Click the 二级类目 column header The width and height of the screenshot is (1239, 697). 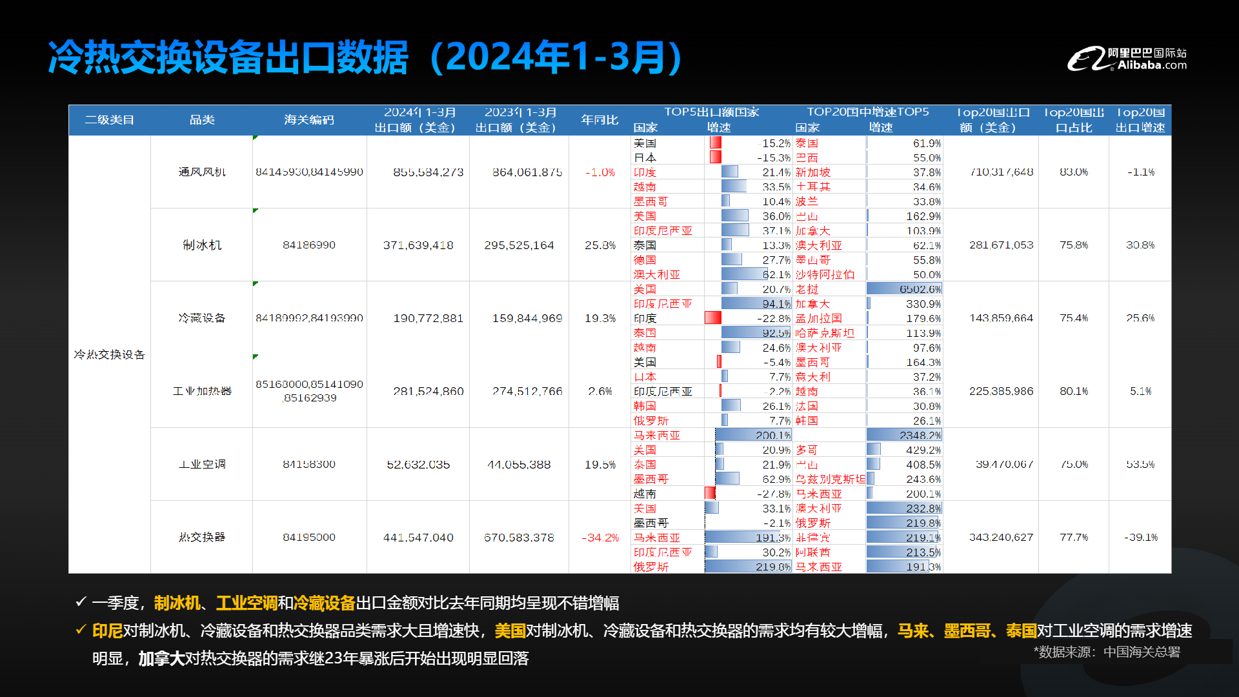pyautogui.click(x=110, y=120)
